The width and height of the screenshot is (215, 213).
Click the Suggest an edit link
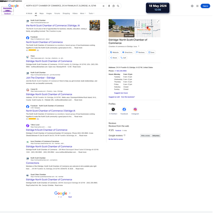click(114, 97)
